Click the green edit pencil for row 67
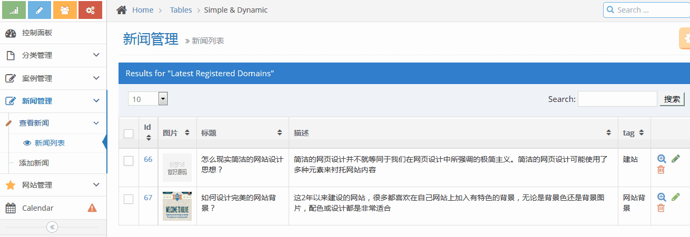The image size is (690, 237). [x=675, y=197]
